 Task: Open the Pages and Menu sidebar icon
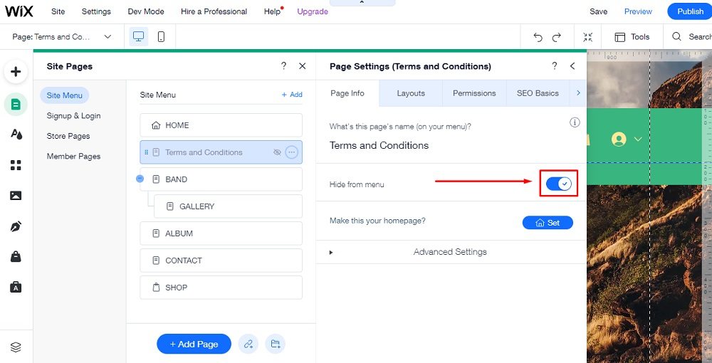pos(16,105)
